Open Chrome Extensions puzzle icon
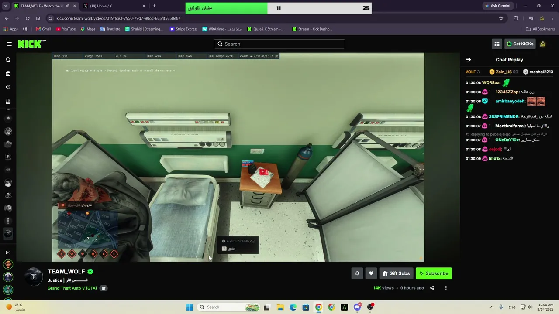Viewport: 559px width, 314px height. tap(516, 18)
